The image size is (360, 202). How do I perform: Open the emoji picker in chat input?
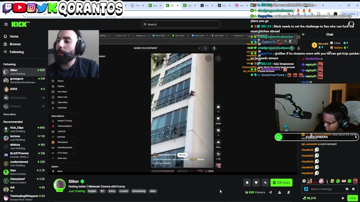(353, 189)
